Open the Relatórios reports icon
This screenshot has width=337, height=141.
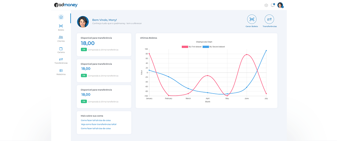point(61,70)
